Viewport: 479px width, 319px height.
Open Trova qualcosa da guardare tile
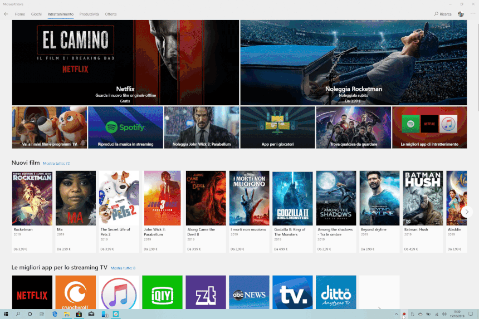pyautogui.click(x=354, y=127)
